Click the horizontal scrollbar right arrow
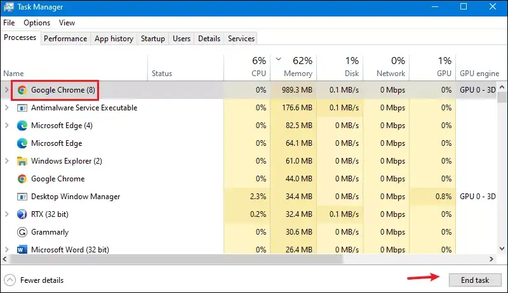 tap(491, 259)
